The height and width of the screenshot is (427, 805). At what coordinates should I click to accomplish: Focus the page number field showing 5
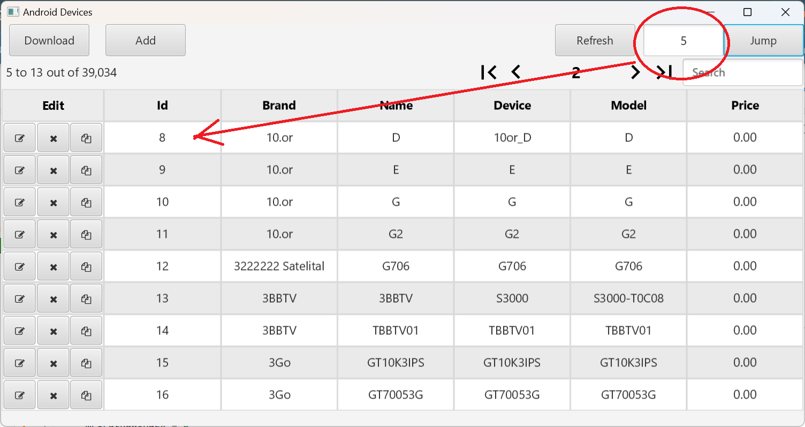click(x=683, y=41)
